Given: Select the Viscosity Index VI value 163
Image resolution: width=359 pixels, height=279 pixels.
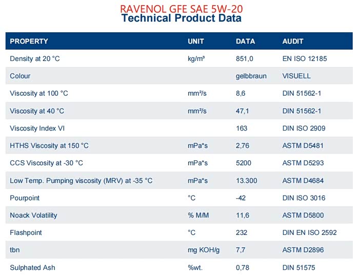Looking at the screenshot, I should (x=241, y=128).
